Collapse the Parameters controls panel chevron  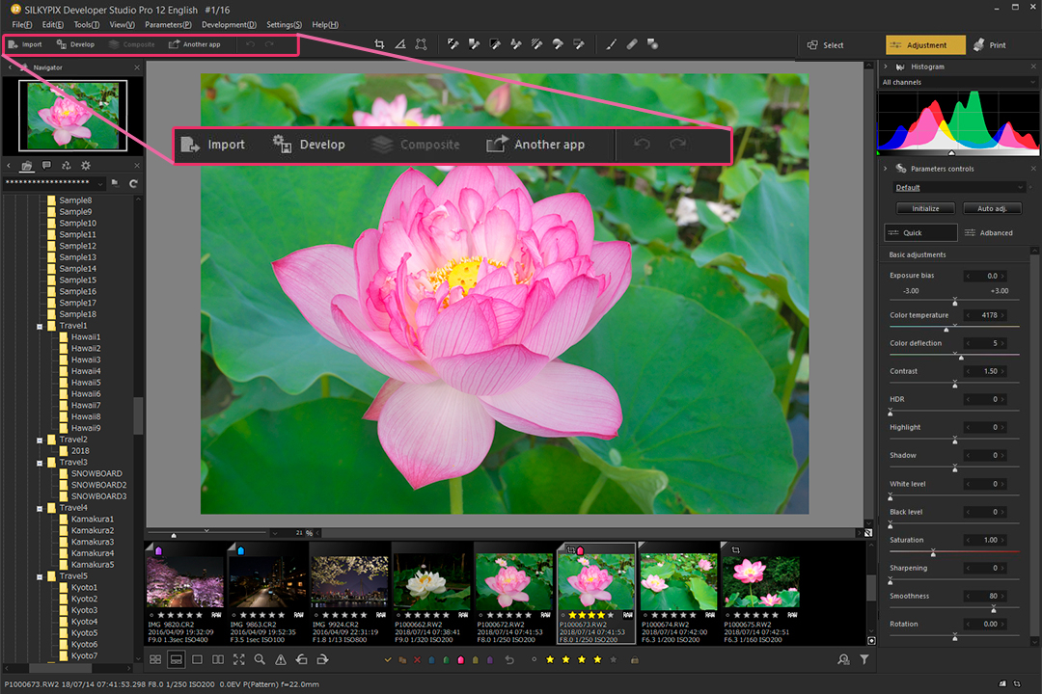point(885,169)
